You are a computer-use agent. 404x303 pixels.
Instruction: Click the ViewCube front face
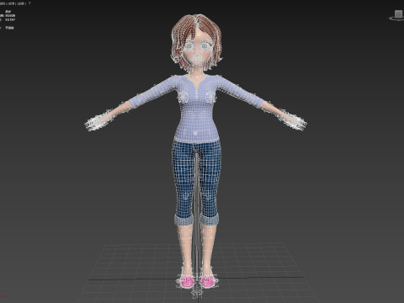[x=399, y=13]
